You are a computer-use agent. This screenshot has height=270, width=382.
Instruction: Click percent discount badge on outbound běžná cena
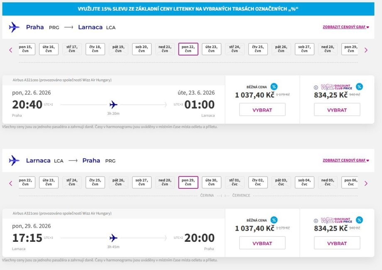pyautogui.click(x=274, y=87)
